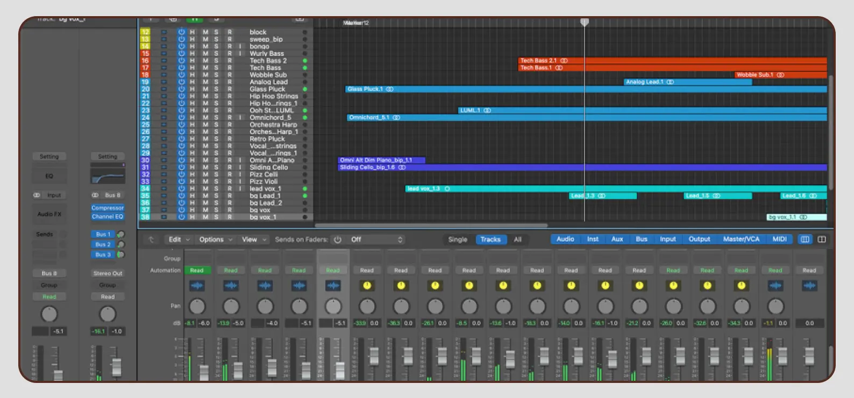Solo the Hip Hop Strings track
Viewport: 854px width, 398px height.
click(217, 96)
